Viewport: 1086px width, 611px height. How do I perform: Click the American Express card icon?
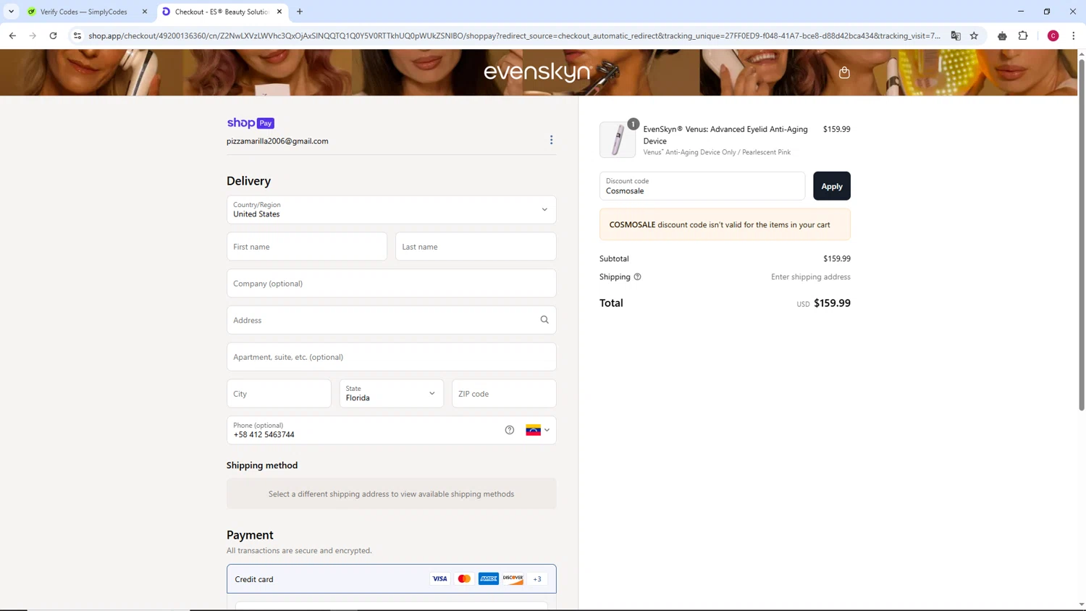489,579
